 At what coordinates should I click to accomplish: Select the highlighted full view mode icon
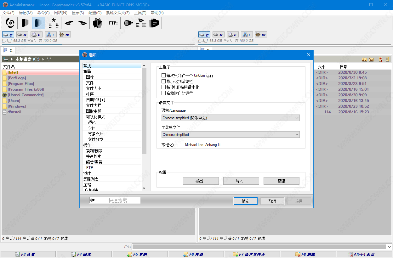coord(38,23)
